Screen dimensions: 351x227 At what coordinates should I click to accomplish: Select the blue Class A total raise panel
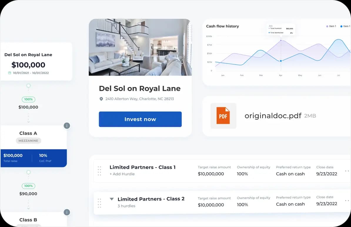click(x=34, y=158)
